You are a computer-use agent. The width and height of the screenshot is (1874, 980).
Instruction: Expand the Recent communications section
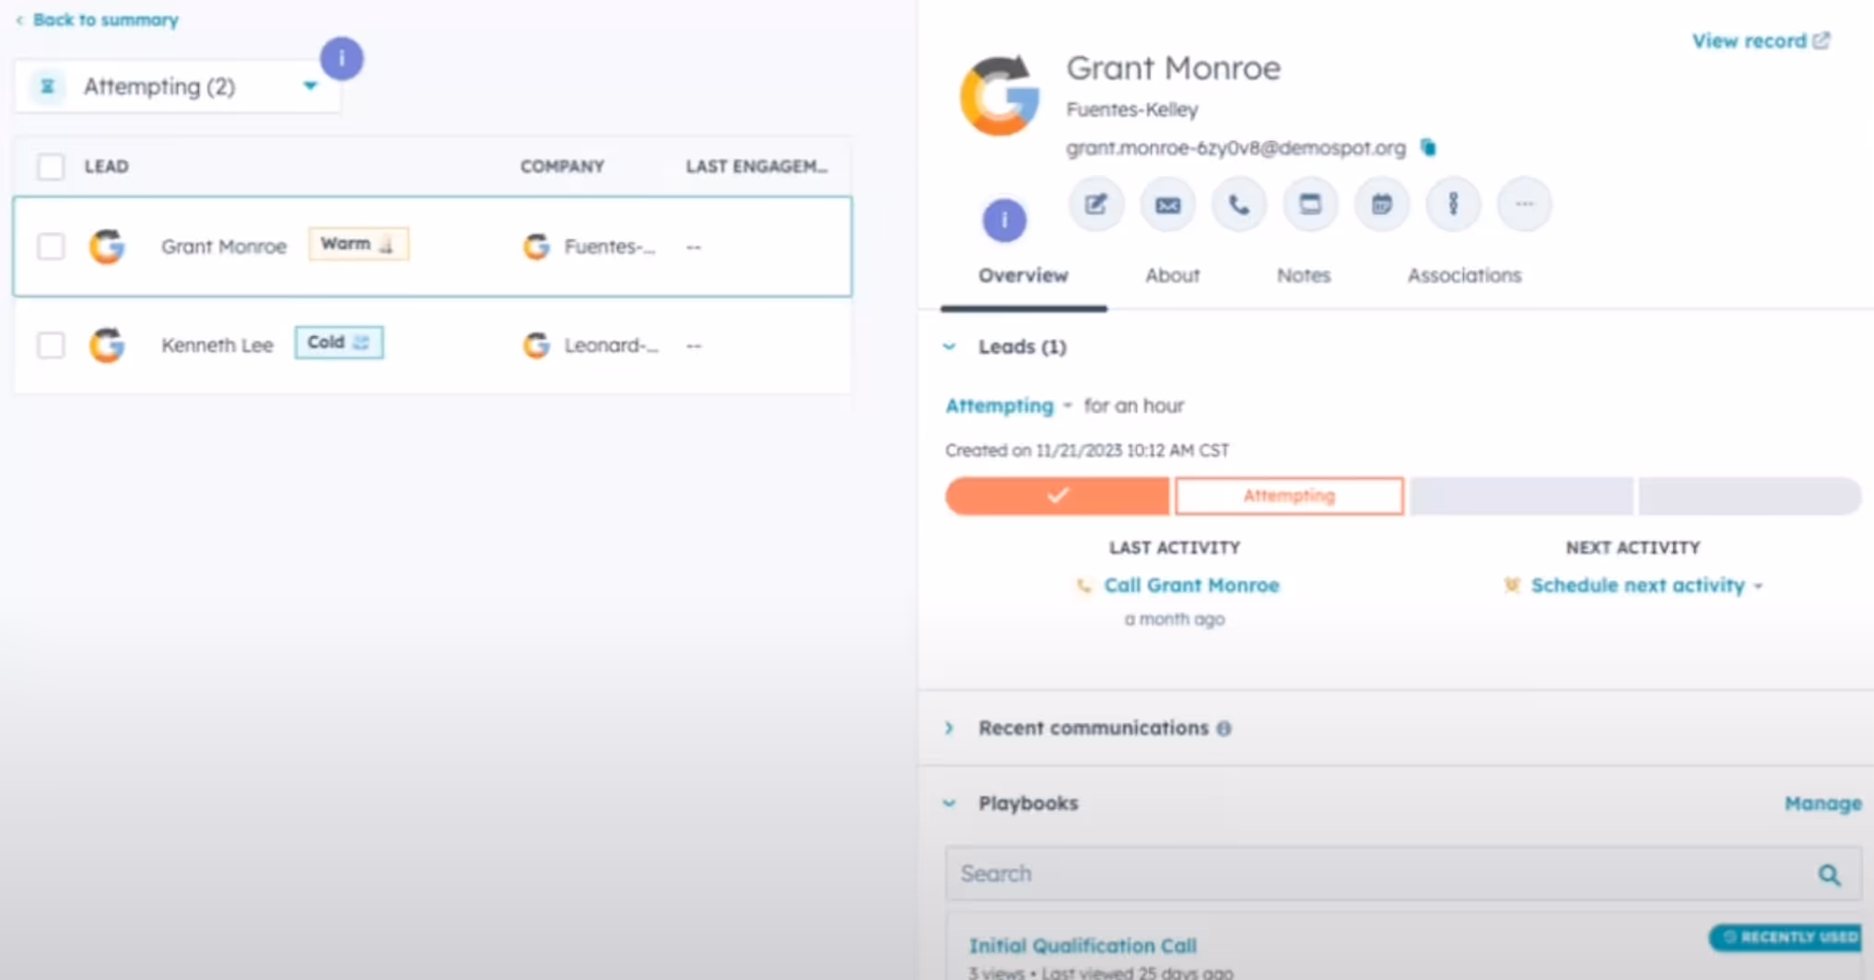[x=949, y=728]
